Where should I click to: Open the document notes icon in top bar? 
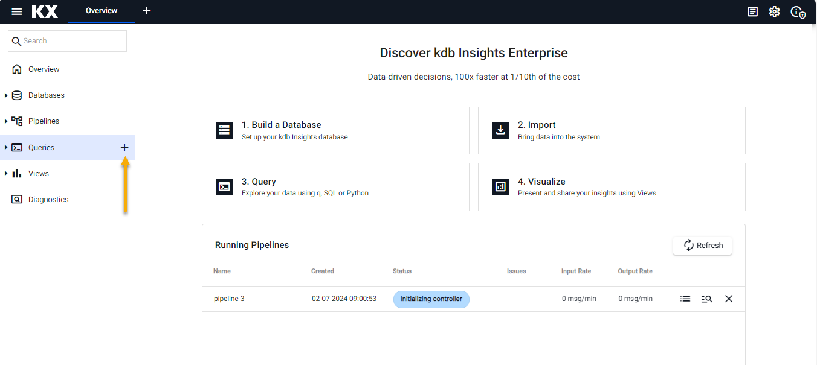752,11
